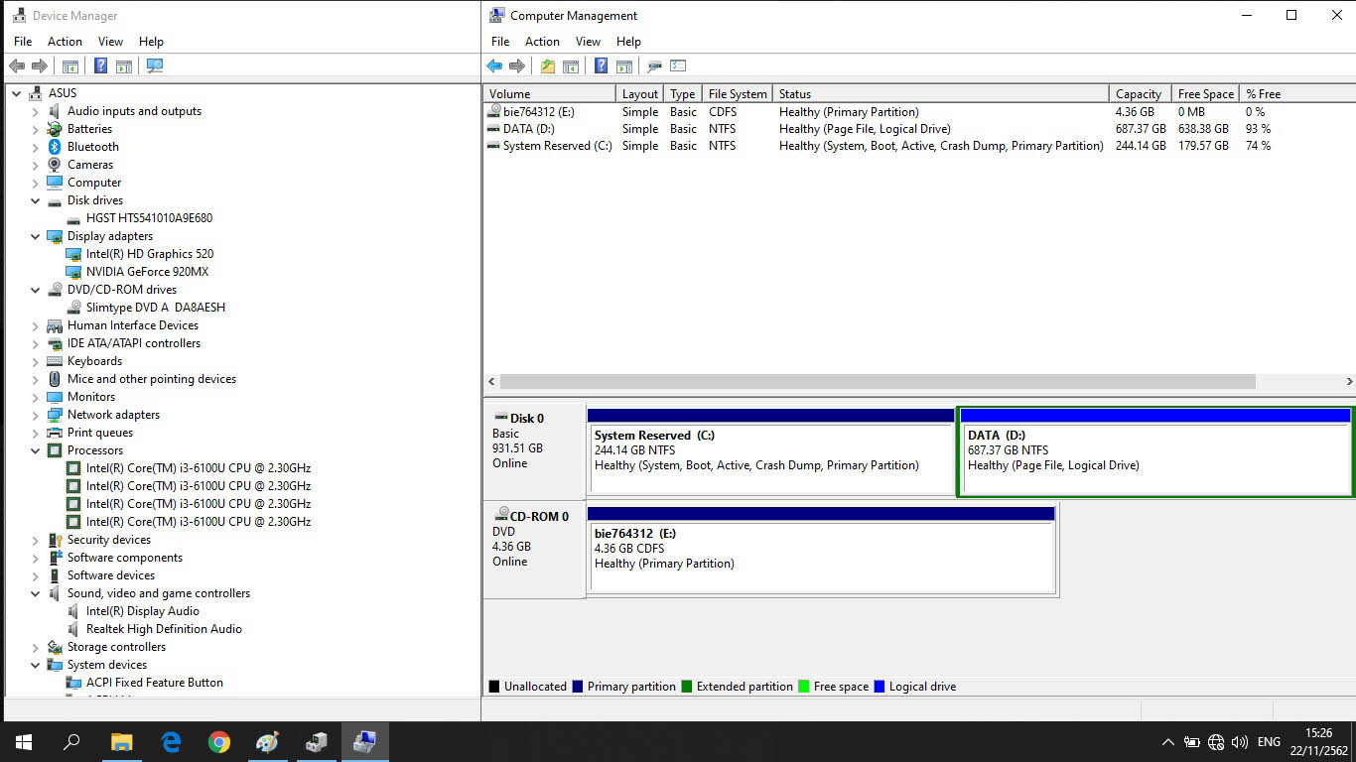Expand the Network adapters node
Image resolution: width=1356 pixels, height=762 pixels.
tap(36, 415)
